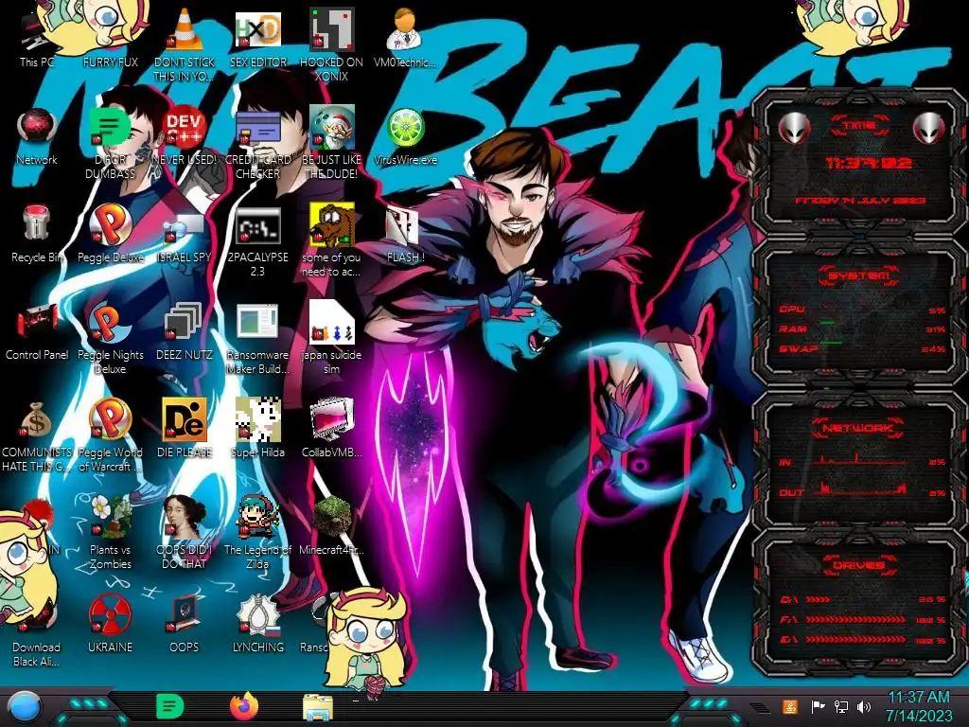
Task: Open Control Panel
Action: coord(37,332)
